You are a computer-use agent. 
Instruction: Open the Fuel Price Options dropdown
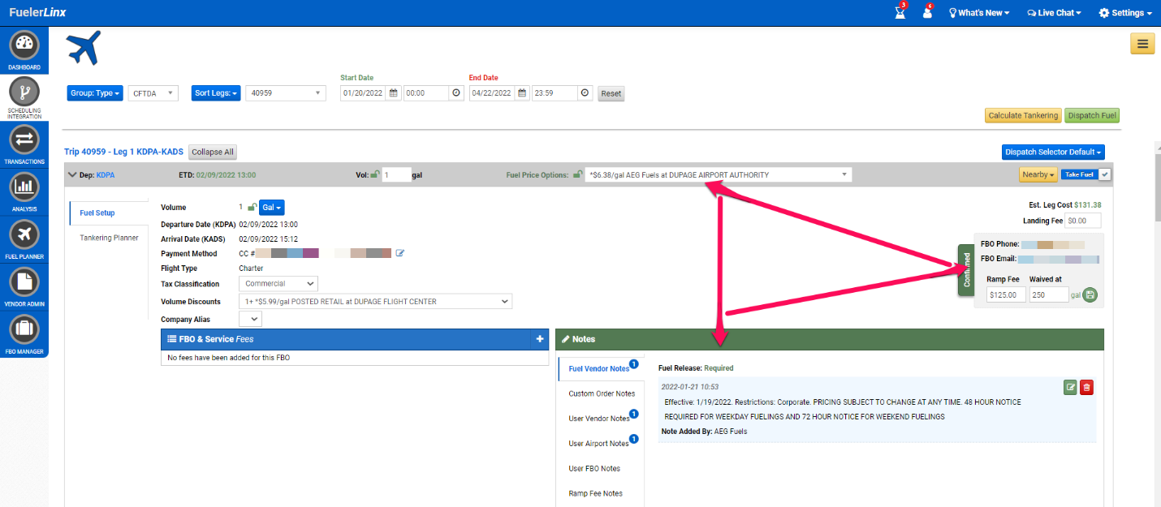point(719,174)
